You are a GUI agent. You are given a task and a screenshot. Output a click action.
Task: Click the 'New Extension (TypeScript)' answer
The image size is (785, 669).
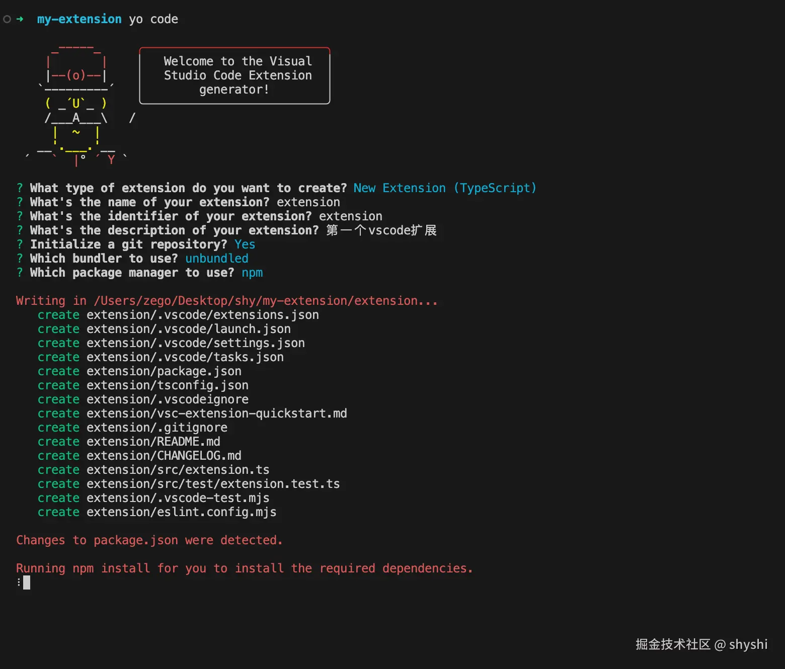click(445, 188)
